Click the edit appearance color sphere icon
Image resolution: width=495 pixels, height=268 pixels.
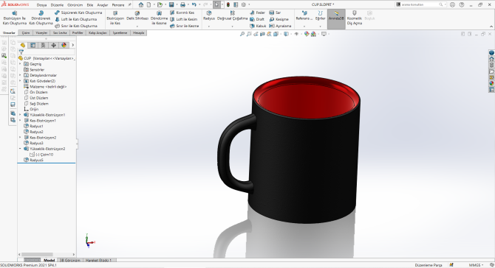(x=307, y=34)
